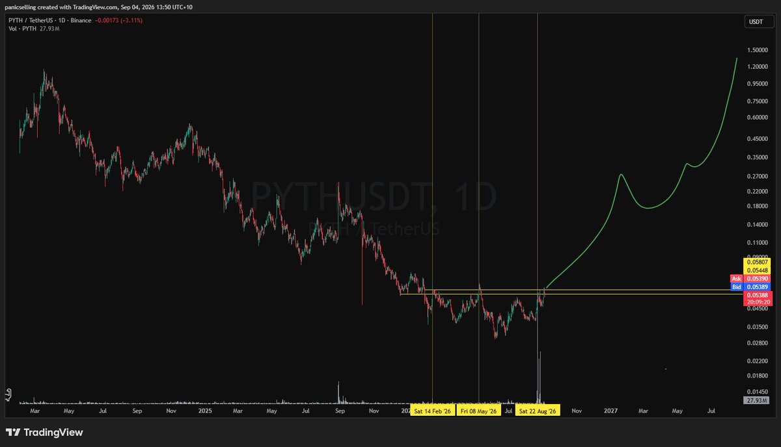Click the 0.01450 price axis tick
781x447 pixels.
756,391
